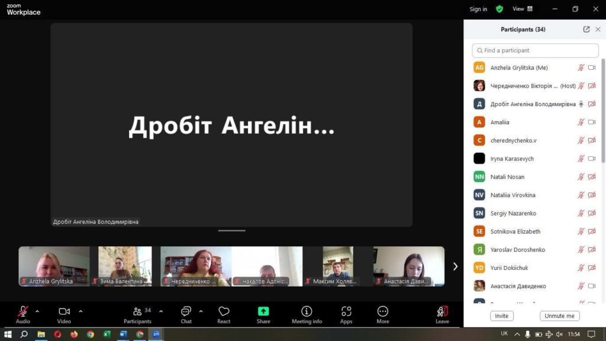Click the green encryption shield icon
Viewport: 606px width, 341px height.
[499, 9]
